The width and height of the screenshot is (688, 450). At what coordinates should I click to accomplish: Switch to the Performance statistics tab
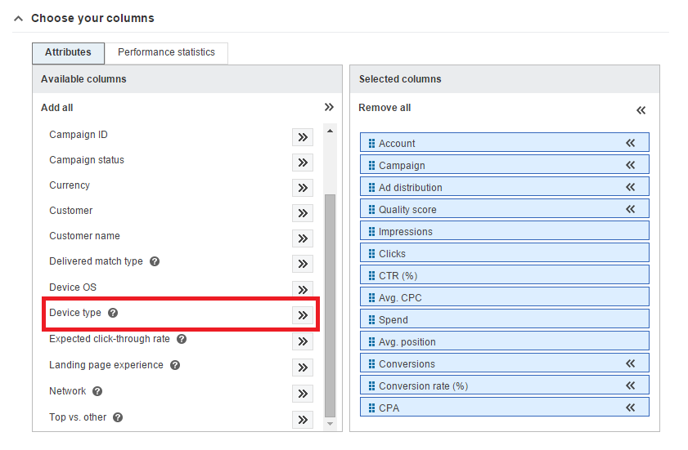[166, 52]
